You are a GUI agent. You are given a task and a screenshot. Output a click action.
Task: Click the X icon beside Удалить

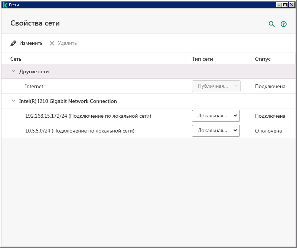point(52,43)
